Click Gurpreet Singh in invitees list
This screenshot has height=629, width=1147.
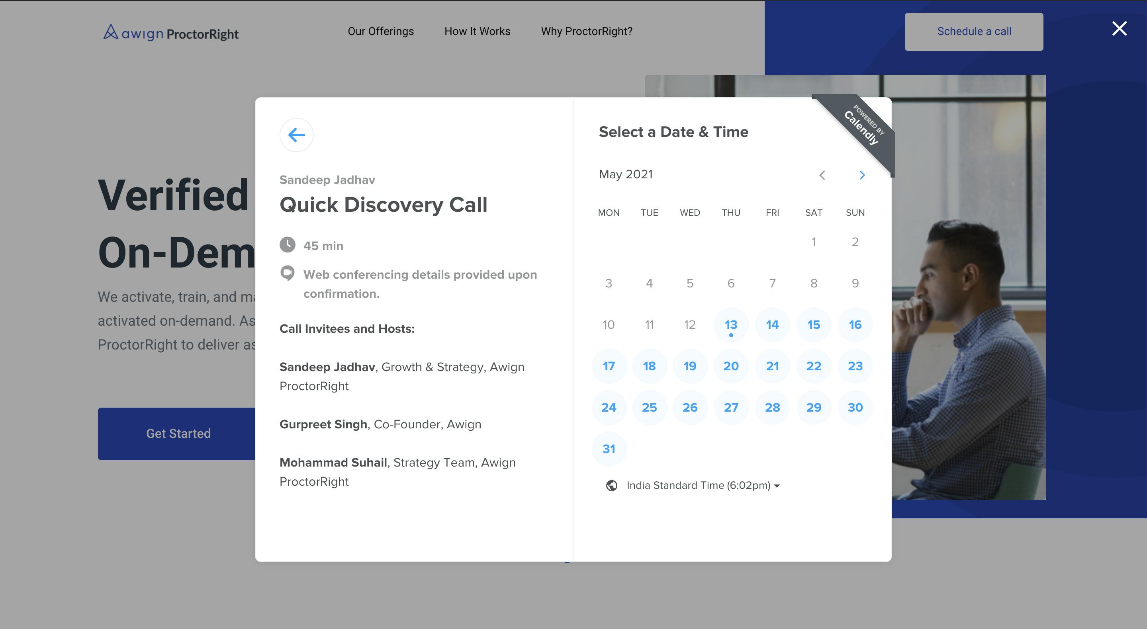323,424
